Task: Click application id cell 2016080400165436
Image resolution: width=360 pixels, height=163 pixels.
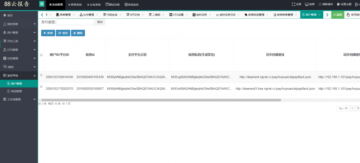Action: coord(90,77)
